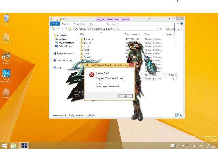Switch input language via РУС indicator
218x149 pixels.
(x=201, y=146)
